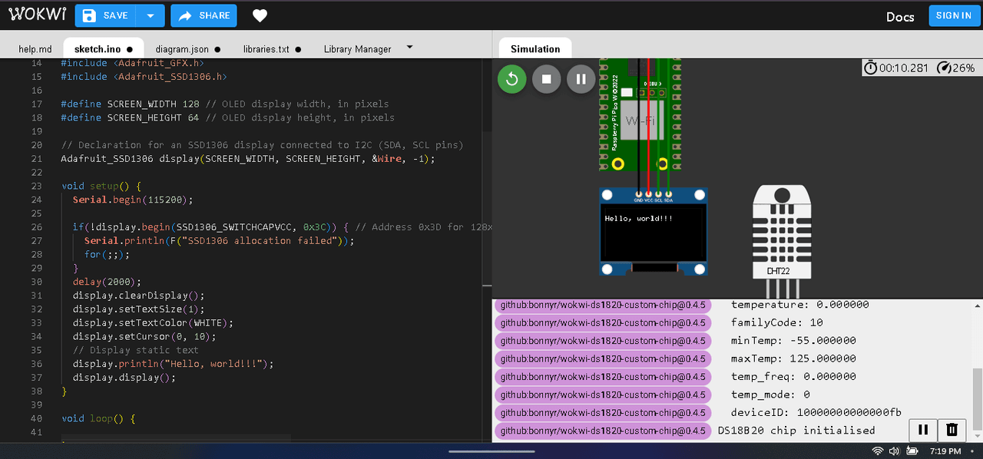983x459 pixels.
Task: Click the Wokwi logo
Action: (x=38, y=15)
